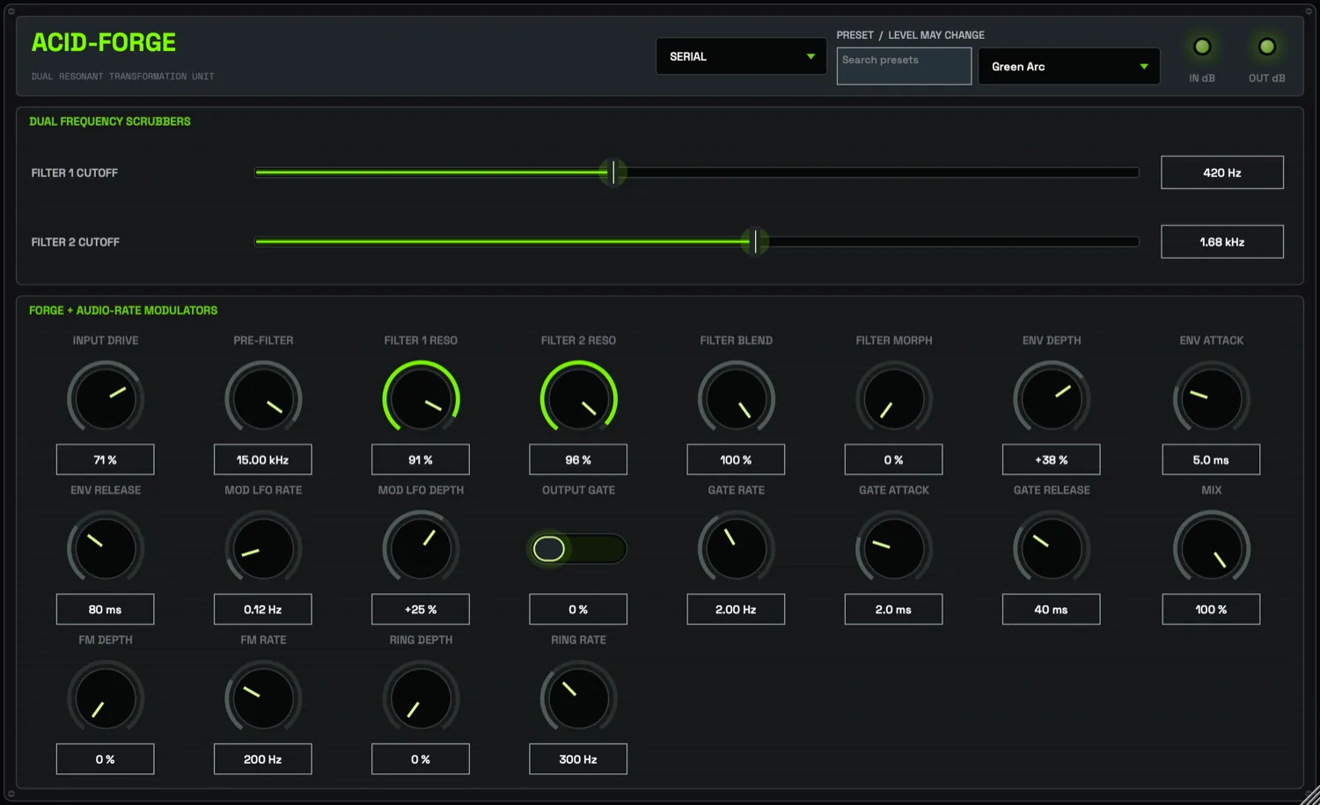Click the Output Gate 0 % value box

point(578,609)
